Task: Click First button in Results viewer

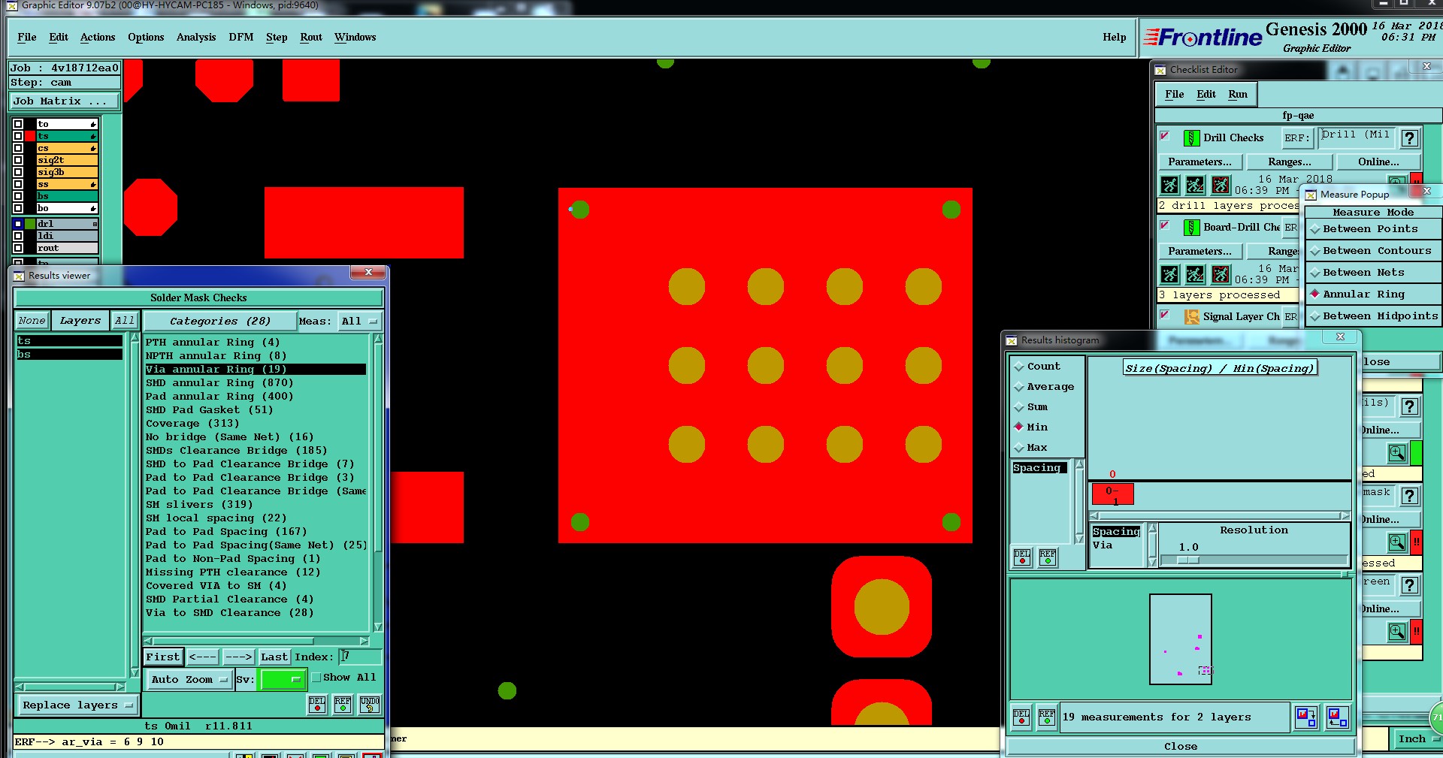Action: click(x=163, y=657)
